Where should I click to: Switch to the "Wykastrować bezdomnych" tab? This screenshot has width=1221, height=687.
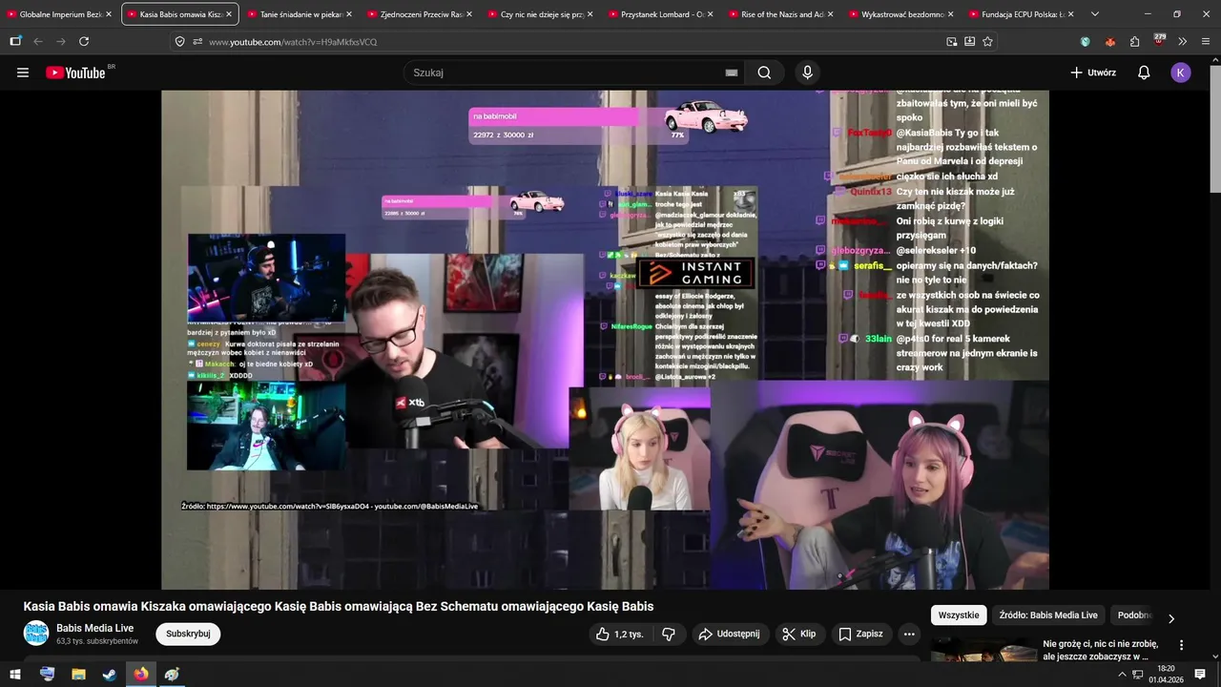902,14
